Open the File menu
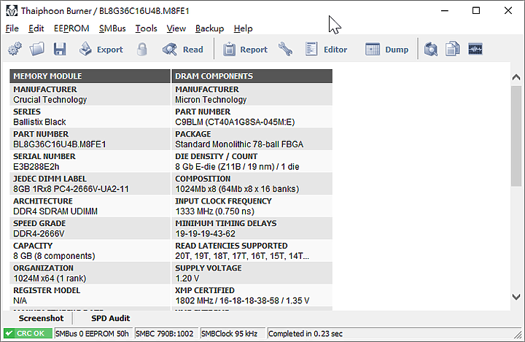525x342 pixels. click(12, 28)
